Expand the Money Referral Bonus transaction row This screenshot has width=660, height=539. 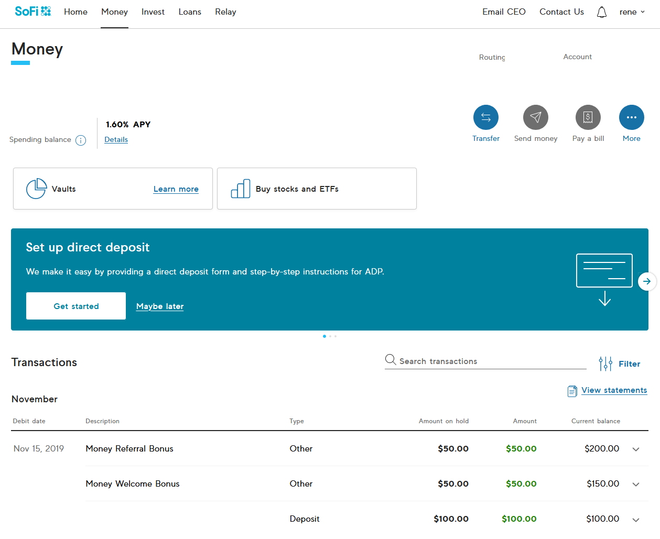(635, 449)
